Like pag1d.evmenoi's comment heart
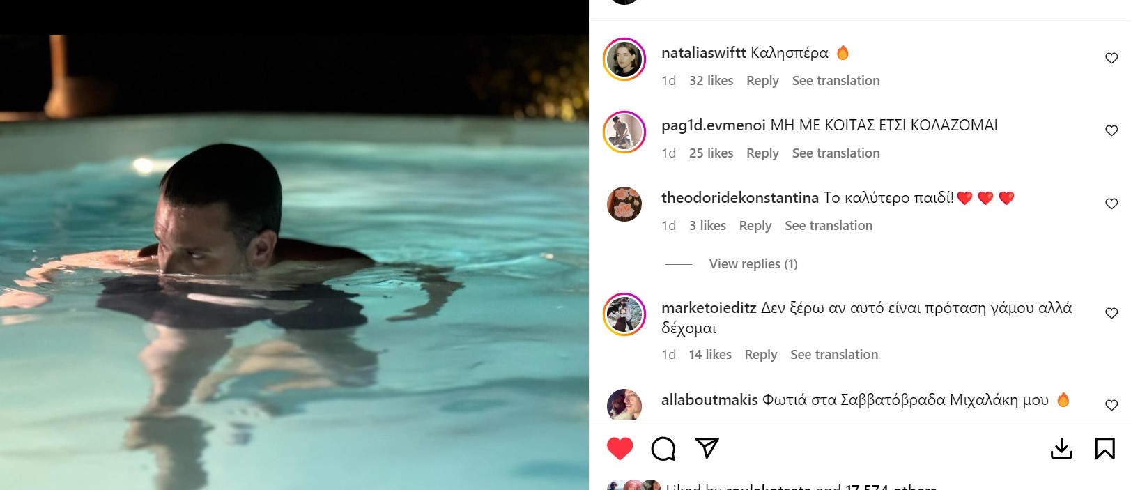 pos(1111,131)
